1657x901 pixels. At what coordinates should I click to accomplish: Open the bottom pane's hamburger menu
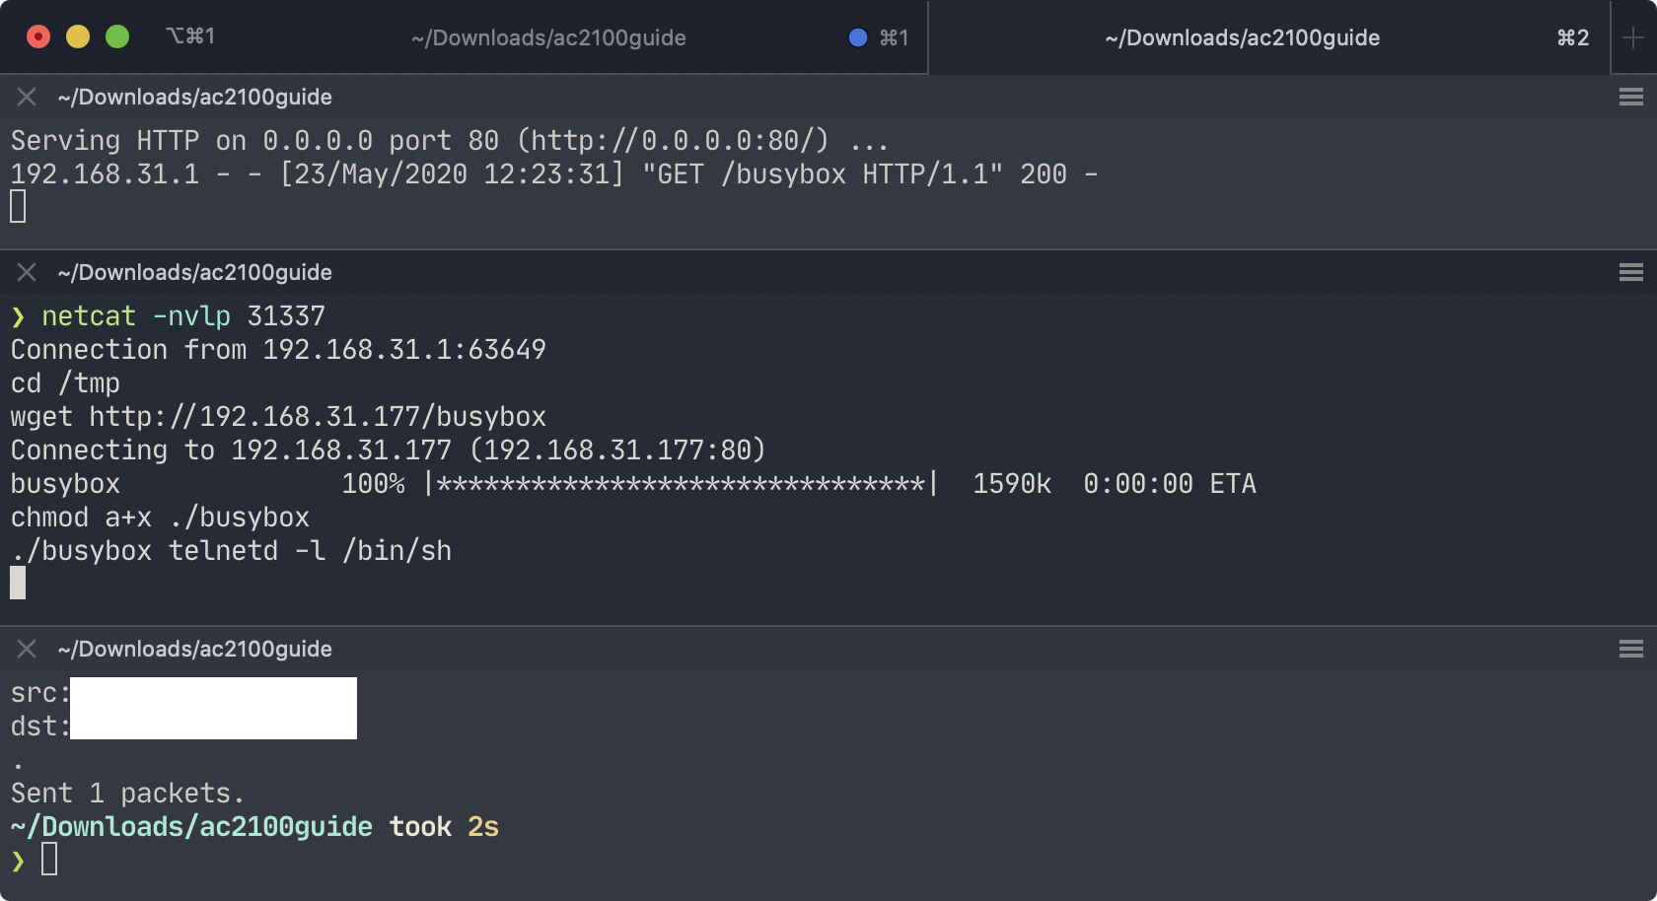1631,649
